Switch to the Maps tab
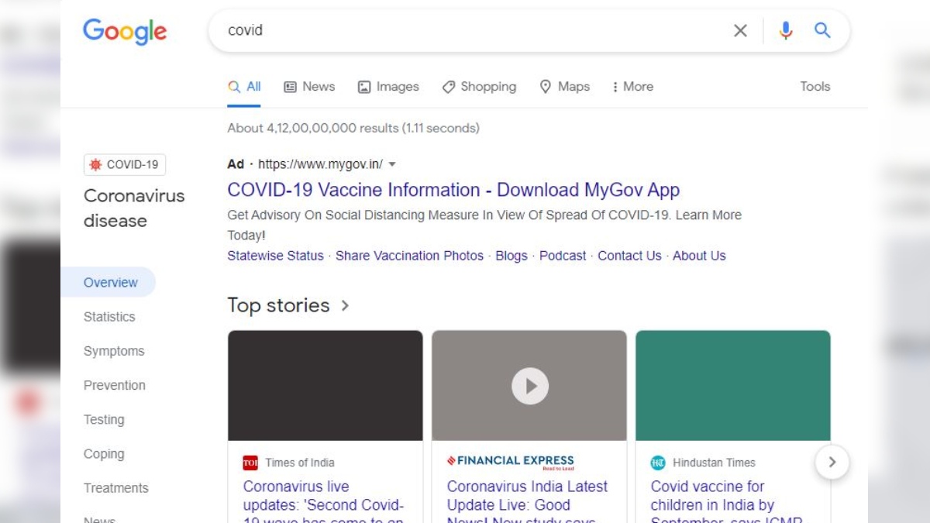930x523 pixels. 564,87
